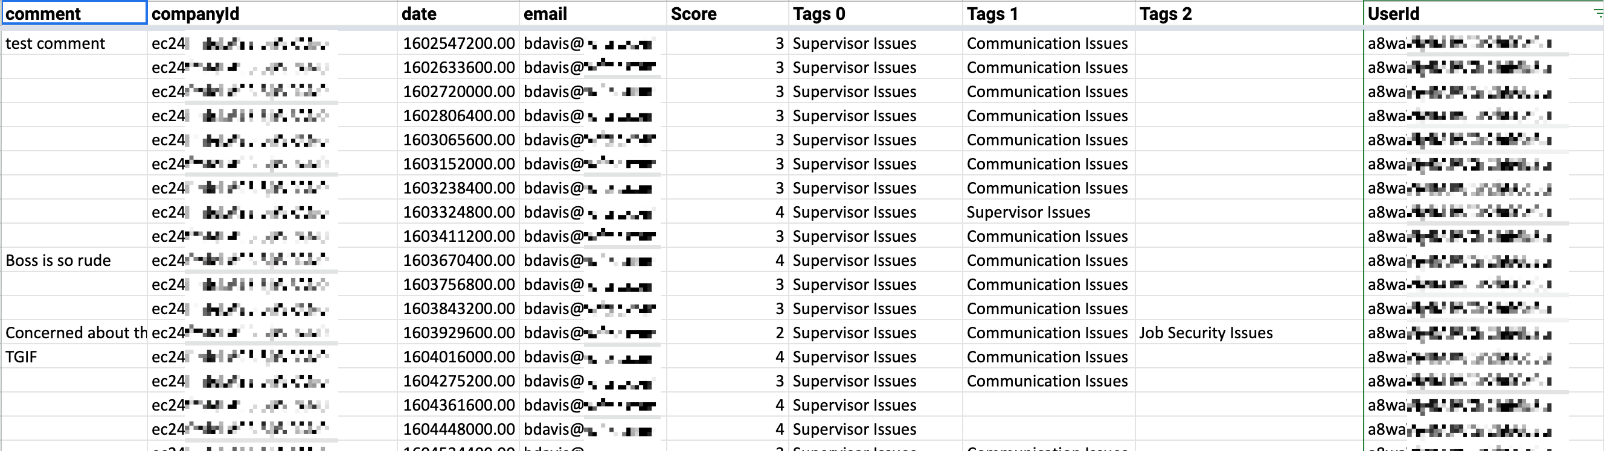Image resolution: width=1604 pixels, height=451 pixels.
Task: Click the Score cell showing 2
Action: pyautogui.click(x=727, y=332)
